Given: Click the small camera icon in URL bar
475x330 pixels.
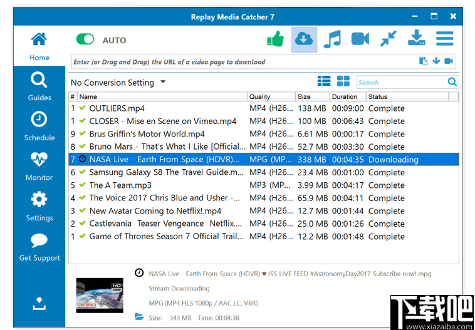Looking at the screenshot, I should click(449, 61).
